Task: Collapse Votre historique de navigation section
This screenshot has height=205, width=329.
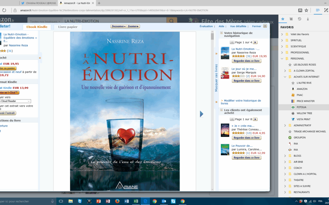Action: coord(221,33)
